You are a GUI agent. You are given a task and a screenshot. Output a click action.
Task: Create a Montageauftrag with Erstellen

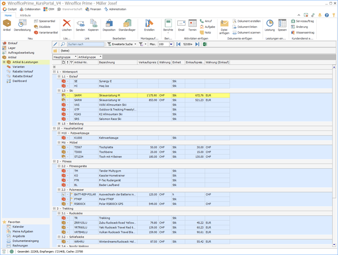click(x=149, y=25)
